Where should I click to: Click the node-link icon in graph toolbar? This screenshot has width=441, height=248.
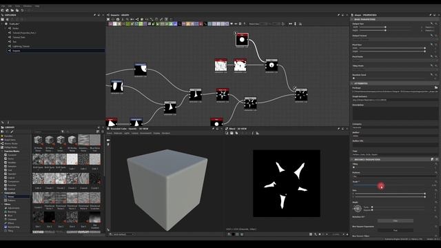click(x=137, y=19)
